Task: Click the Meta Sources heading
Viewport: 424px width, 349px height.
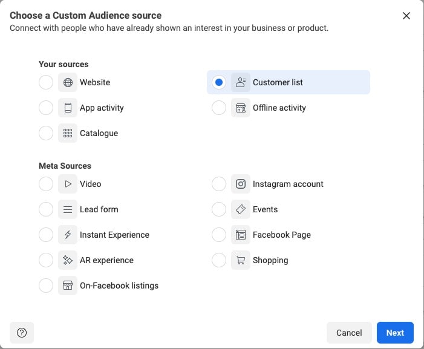Action: (65, 166)
